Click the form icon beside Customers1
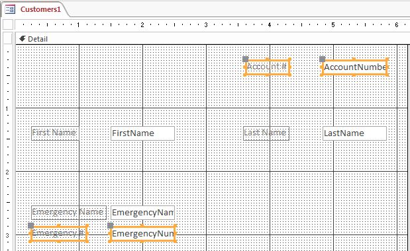Screen dimensions: 410x251 tap(10, 9)
